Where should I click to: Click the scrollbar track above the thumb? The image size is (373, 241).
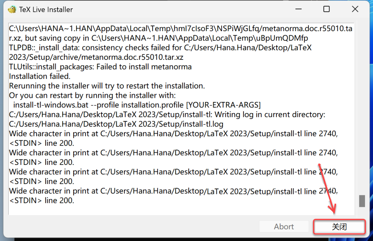tap(362, 104)
